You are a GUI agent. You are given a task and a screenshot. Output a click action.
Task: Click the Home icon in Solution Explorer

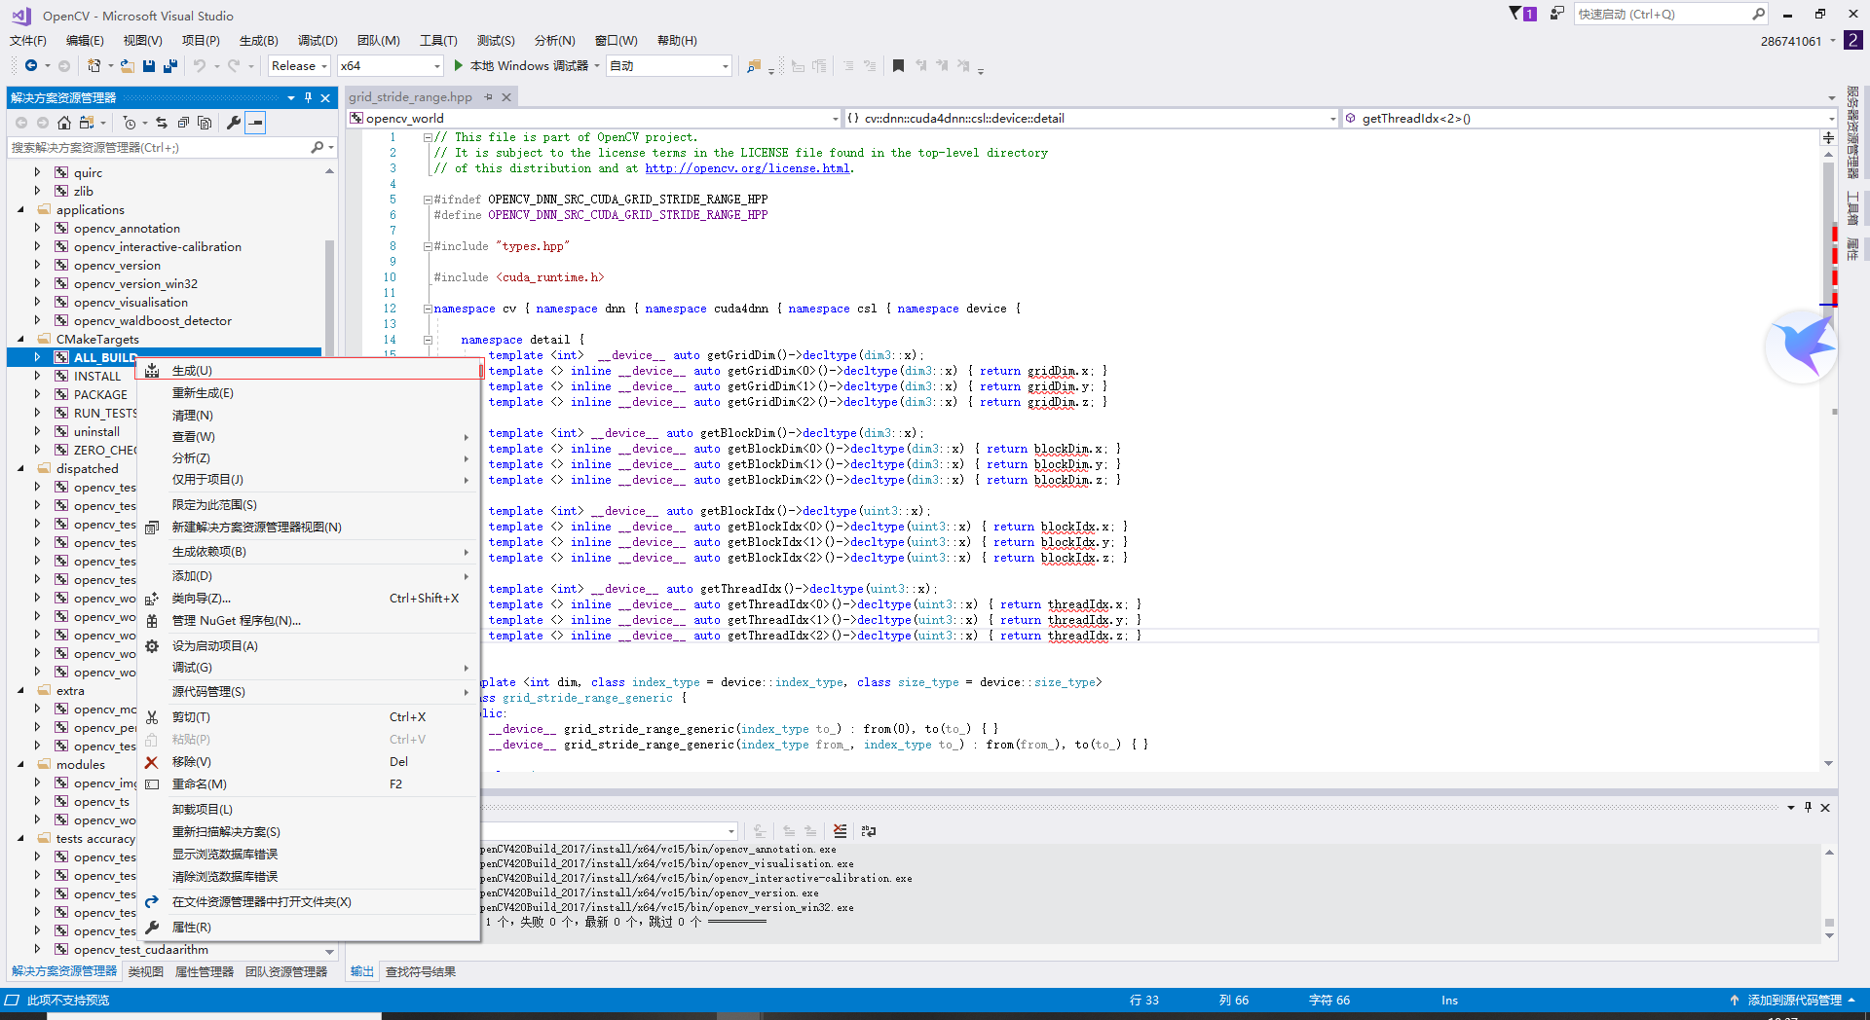pos(64,123)
